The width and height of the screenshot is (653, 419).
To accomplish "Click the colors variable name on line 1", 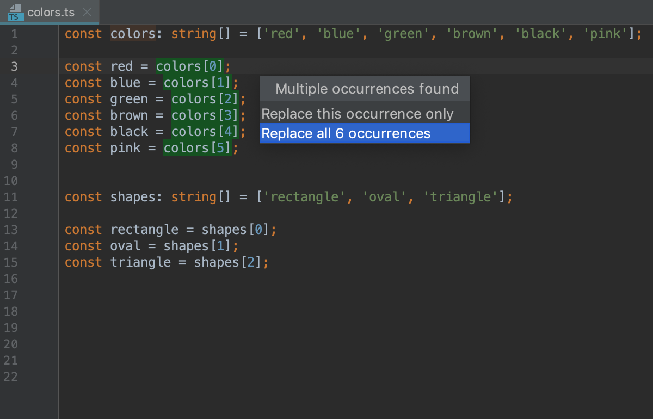I will pos(133,34).
